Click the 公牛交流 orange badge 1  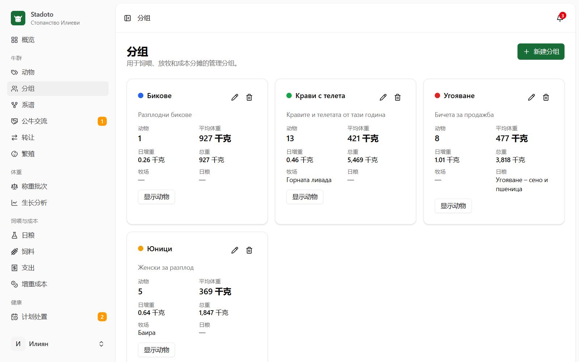point(102,121)
